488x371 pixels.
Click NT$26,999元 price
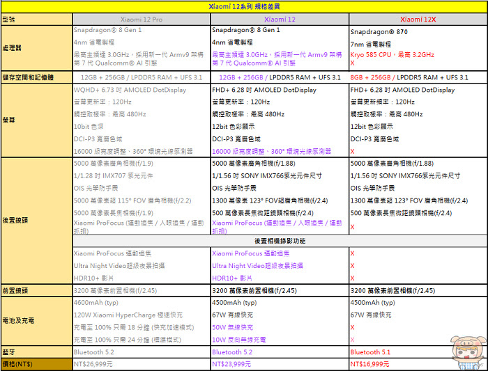click(93, 364)
